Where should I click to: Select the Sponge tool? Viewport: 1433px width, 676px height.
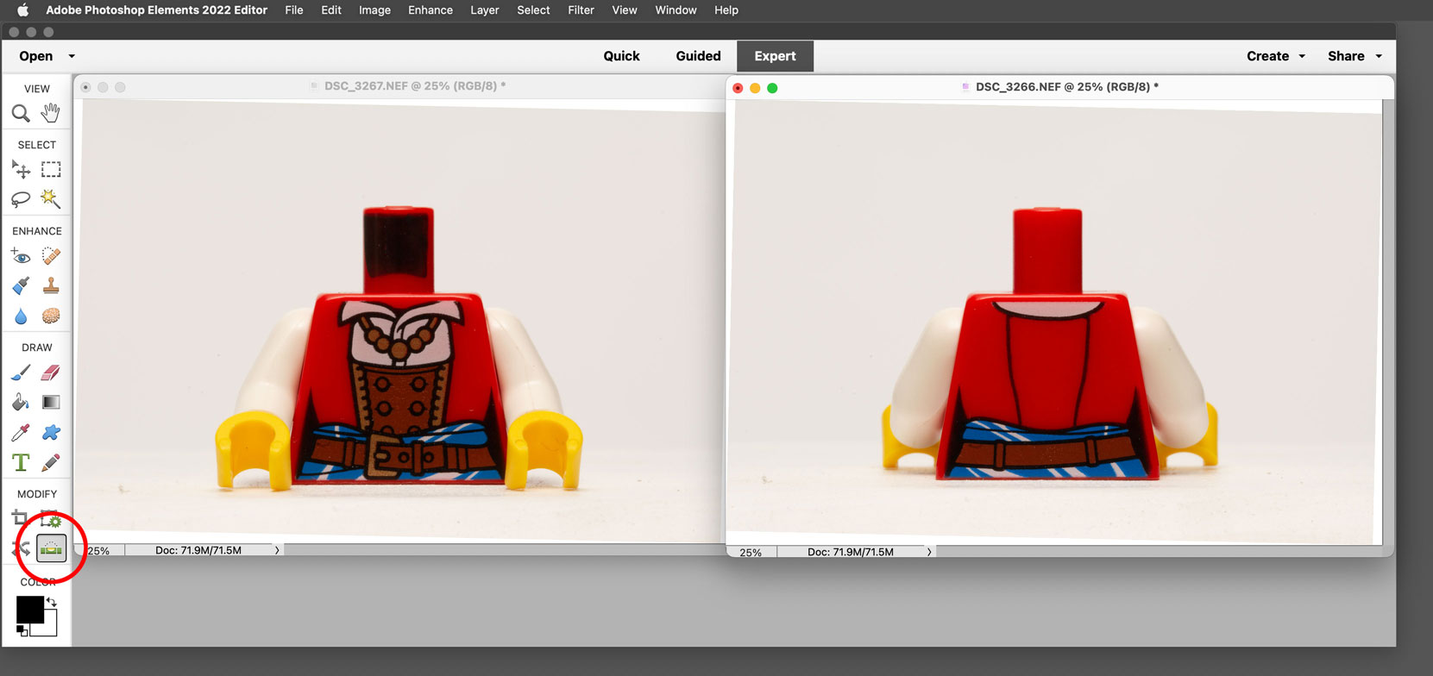point(51,316)
